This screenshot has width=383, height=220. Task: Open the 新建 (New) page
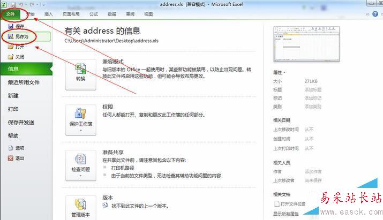coord(13,96)
